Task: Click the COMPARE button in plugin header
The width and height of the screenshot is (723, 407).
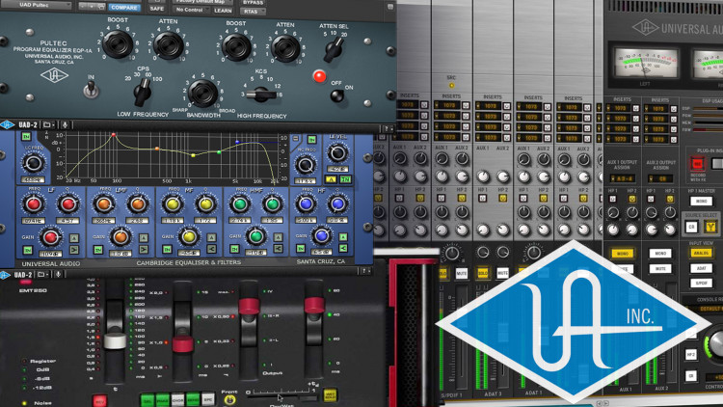Action: tap(123, 7)
